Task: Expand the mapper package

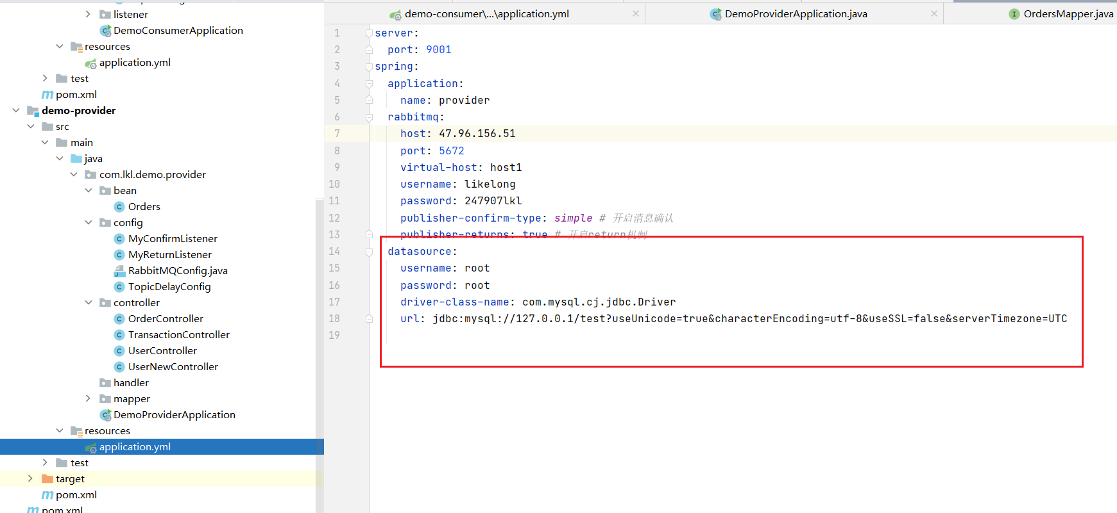Action: [x=89, y=399]
